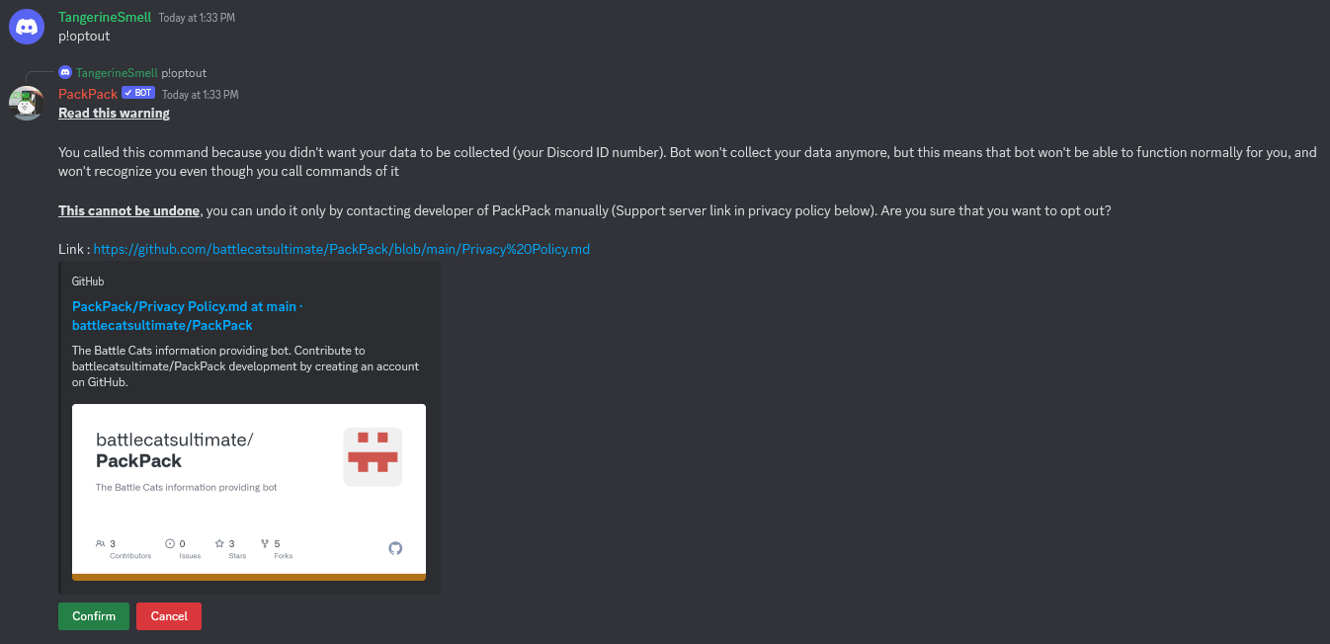
Task: Cancel the opt-out request
Action: [x=169, y=616]
